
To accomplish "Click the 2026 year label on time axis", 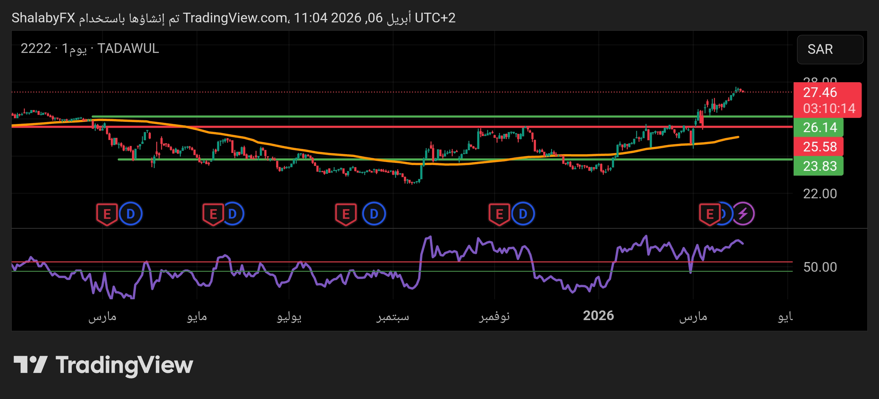I will point(598,316).
